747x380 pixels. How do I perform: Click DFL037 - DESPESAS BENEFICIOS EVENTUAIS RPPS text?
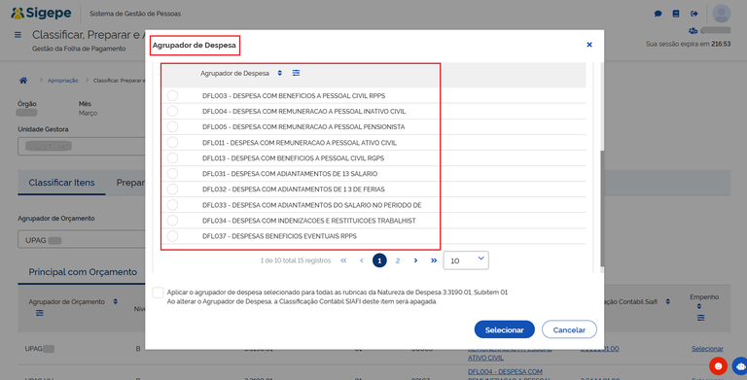coord(279,236)
